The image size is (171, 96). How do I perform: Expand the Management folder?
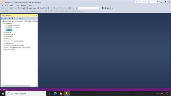pyautogui.click(x=3, y=43)
